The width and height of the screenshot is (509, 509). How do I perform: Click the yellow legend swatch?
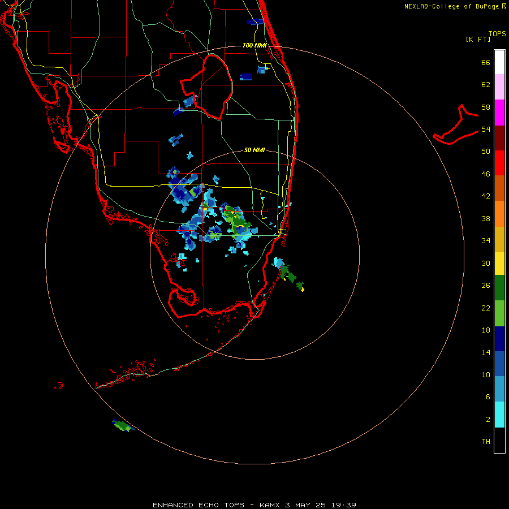coord(499,264)
